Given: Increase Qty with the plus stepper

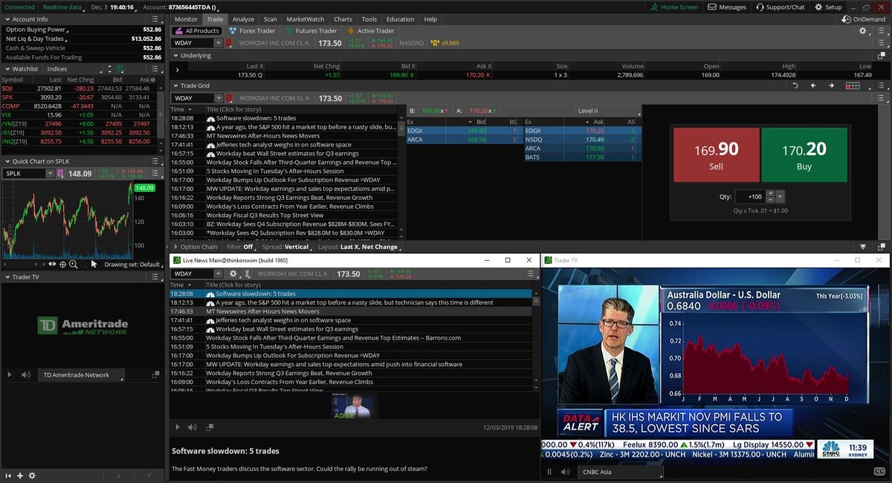Looking at the screenshot, I should (771, 193).
